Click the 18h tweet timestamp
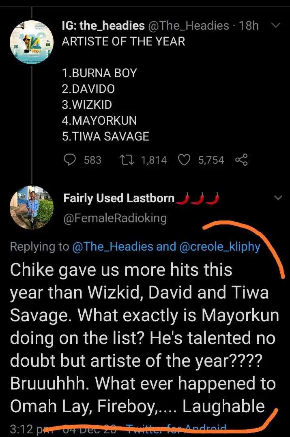The image size is (290, 437). tap(249, 26)
